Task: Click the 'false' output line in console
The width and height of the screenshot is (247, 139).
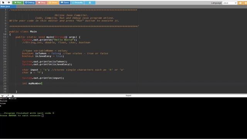Action: pos(3,101)
